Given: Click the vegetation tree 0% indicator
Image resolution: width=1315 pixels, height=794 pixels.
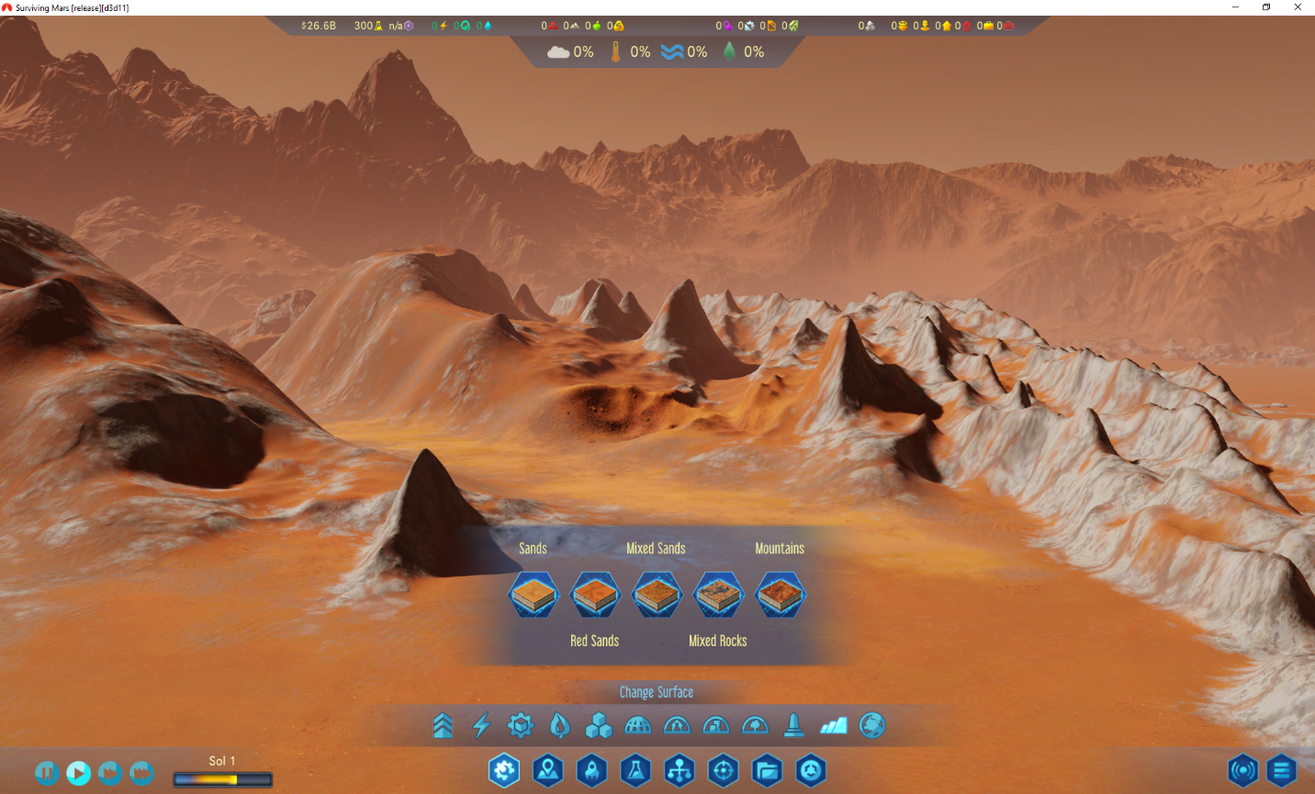Looking at the screenshot, I should coord(744,52).
